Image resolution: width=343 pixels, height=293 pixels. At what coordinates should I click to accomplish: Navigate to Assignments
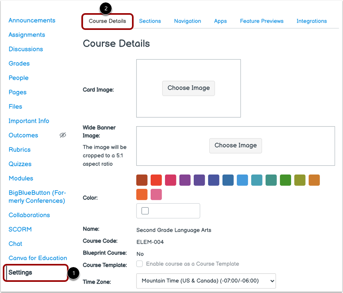tap(26, 35)
